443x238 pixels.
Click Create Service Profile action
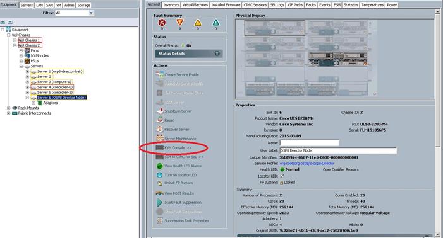tap(181, 74)
